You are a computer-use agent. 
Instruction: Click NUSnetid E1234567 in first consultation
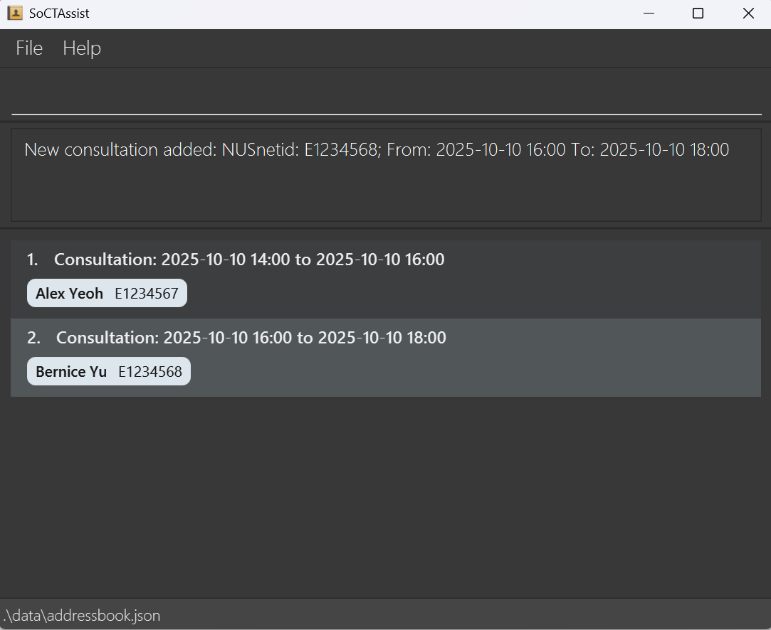point(147,294)
